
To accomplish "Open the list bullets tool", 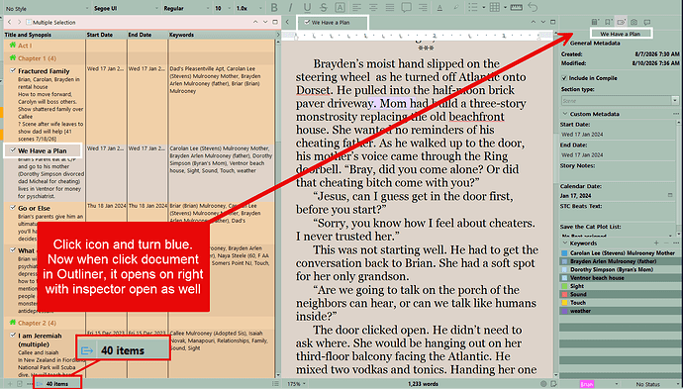I will tap(472, 7).
